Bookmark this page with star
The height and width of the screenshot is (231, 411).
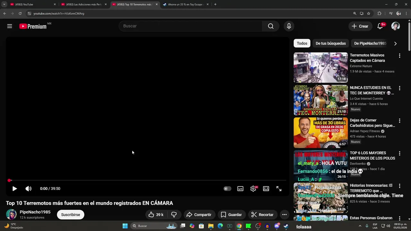(x=369, y=13)
